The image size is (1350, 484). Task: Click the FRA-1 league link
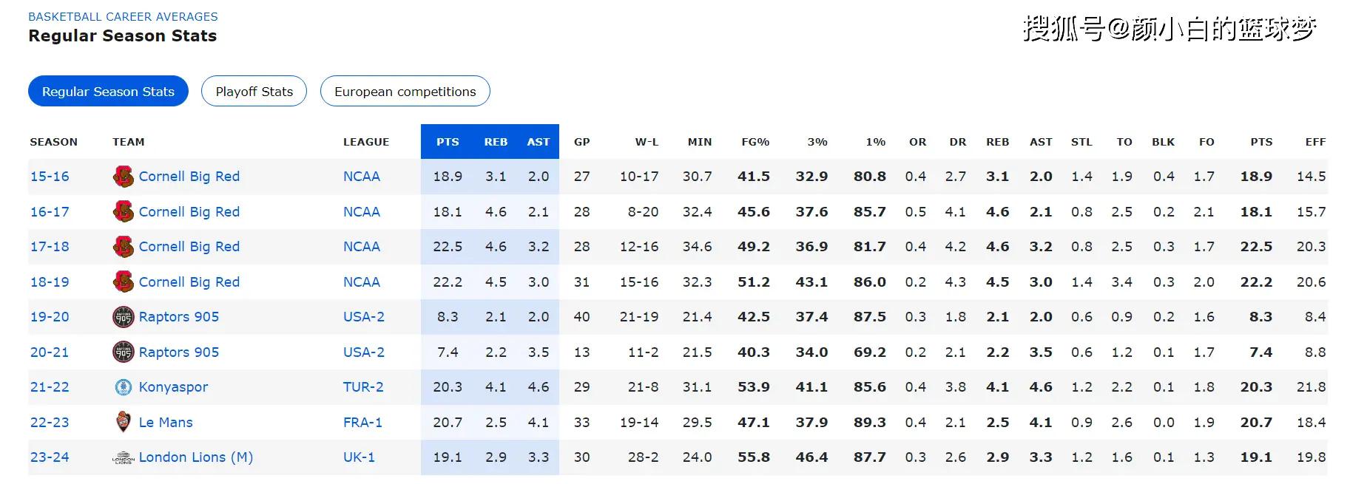(362, 423)
